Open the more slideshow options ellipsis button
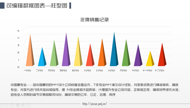 [x=28, y=105]
